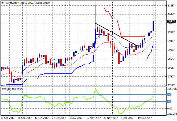177x121 pixels.
Task: Click the 18 Sep 2017 date label
Action: 8,118
